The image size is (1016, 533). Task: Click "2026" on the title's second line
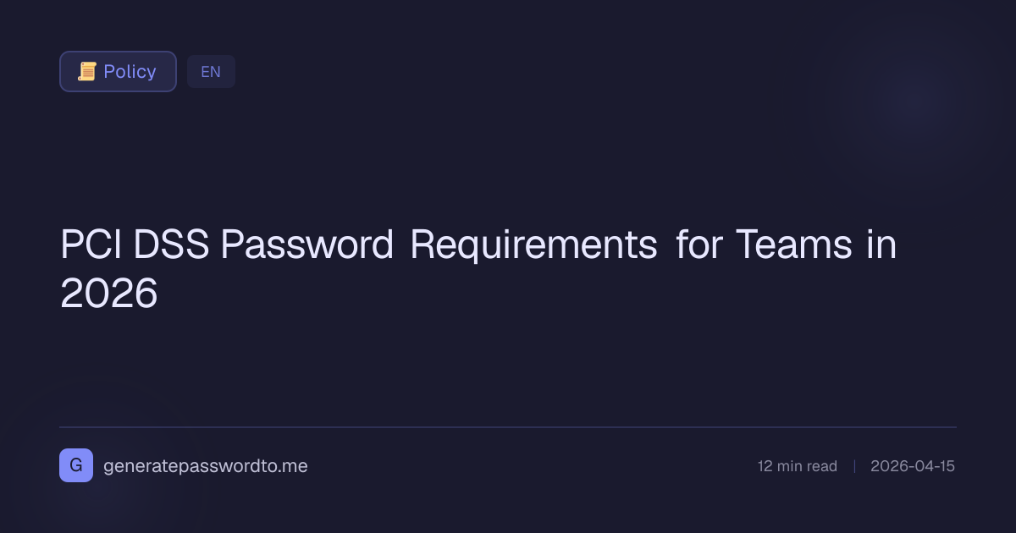click(x=109, y=294)
